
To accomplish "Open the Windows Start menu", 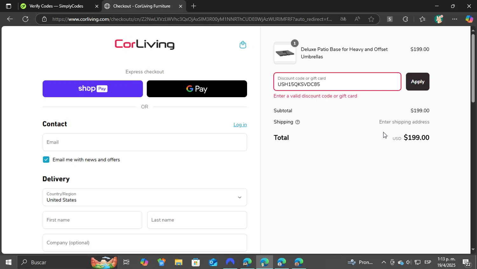I will (9, 262).
